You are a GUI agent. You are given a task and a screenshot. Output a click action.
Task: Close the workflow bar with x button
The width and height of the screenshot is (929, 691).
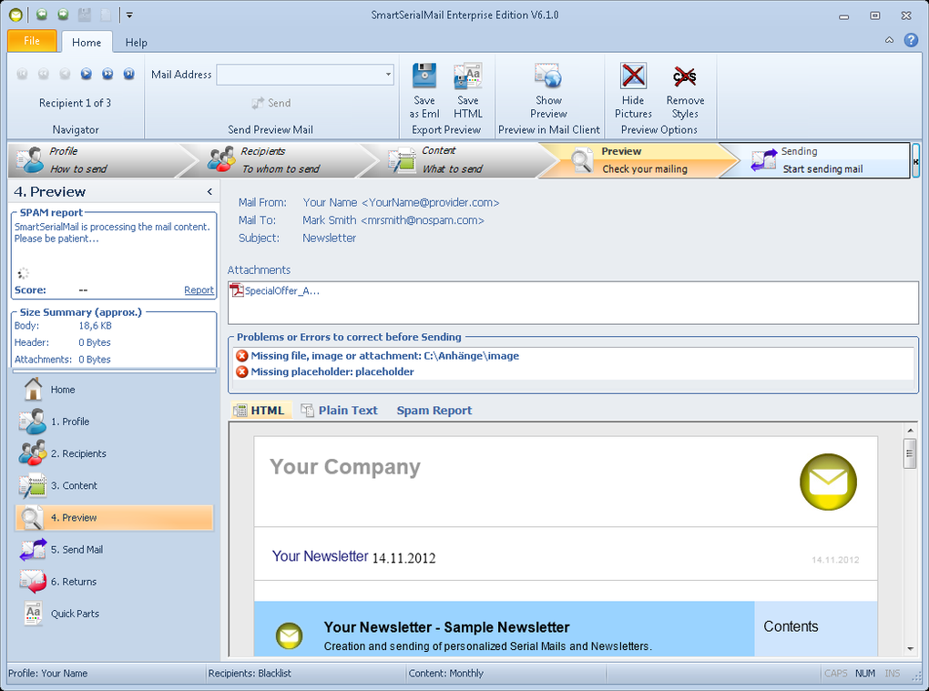[915, 161]
